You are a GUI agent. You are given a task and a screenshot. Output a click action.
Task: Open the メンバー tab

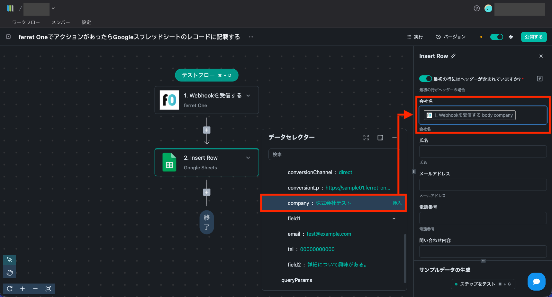click(x=60, y=22)
